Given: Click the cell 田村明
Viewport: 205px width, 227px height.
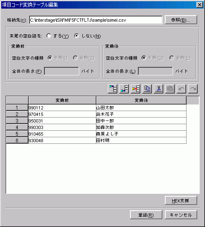Looking at the screenshot, I should [141, 140].
